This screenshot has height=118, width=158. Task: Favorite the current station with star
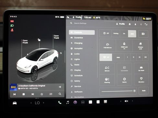42,94
